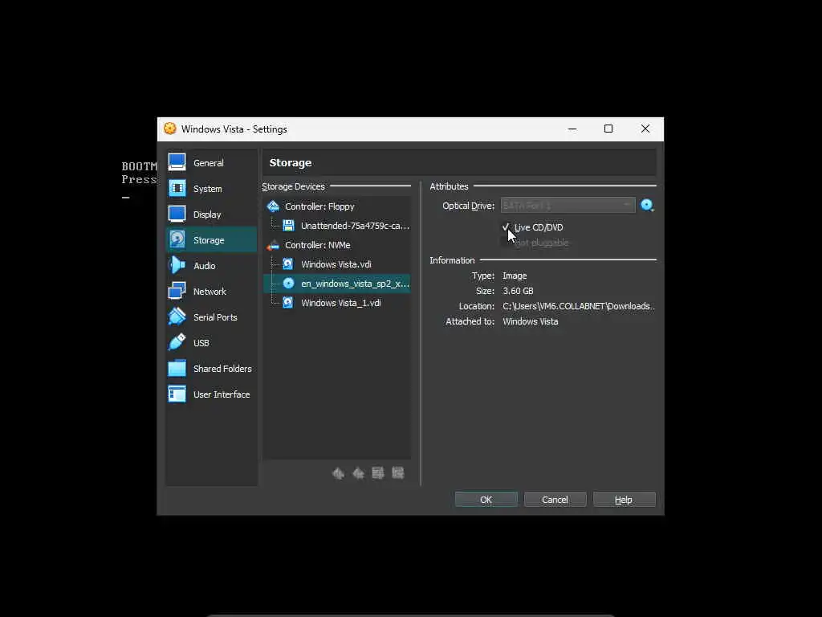
Task: Open USB settings category icon
Action: tap(177, 342)
